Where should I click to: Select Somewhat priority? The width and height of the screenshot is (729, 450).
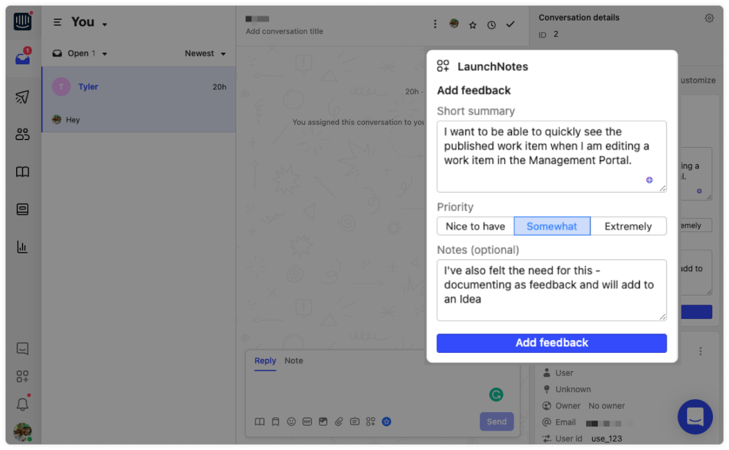(552, 226)
